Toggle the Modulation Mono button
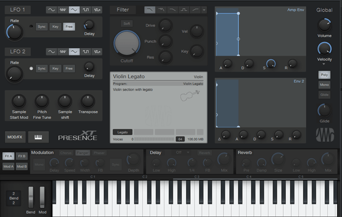Viewport: 342px width, 217px height. tap(39, 165)
